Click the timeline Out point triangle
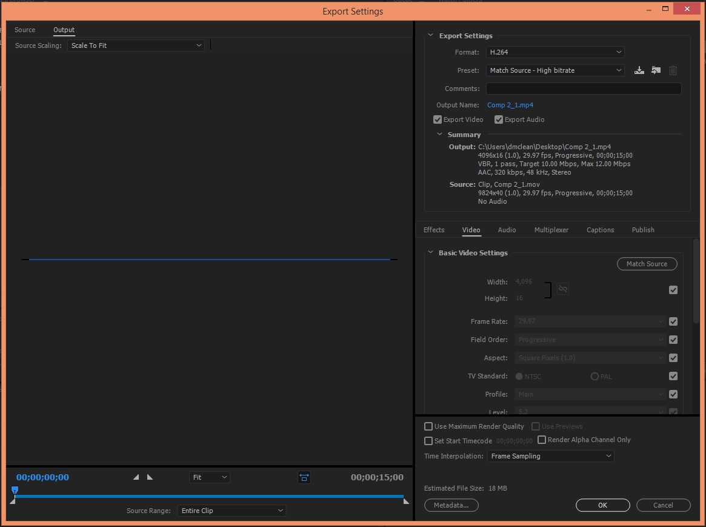 [x=406, y=501]
